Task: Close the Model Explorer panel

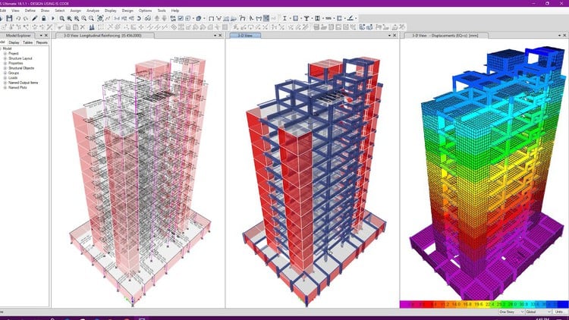Action: coord(48,35)
